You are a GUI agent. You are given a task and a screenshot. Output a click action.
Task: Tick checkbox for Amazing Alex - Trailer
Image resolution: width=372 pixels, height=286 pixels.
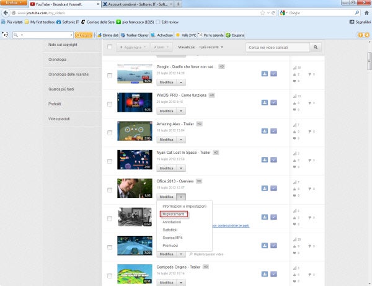click(110, 133)
